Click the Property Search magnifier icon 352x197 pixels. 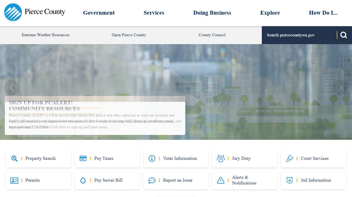[x=14, y=159]
